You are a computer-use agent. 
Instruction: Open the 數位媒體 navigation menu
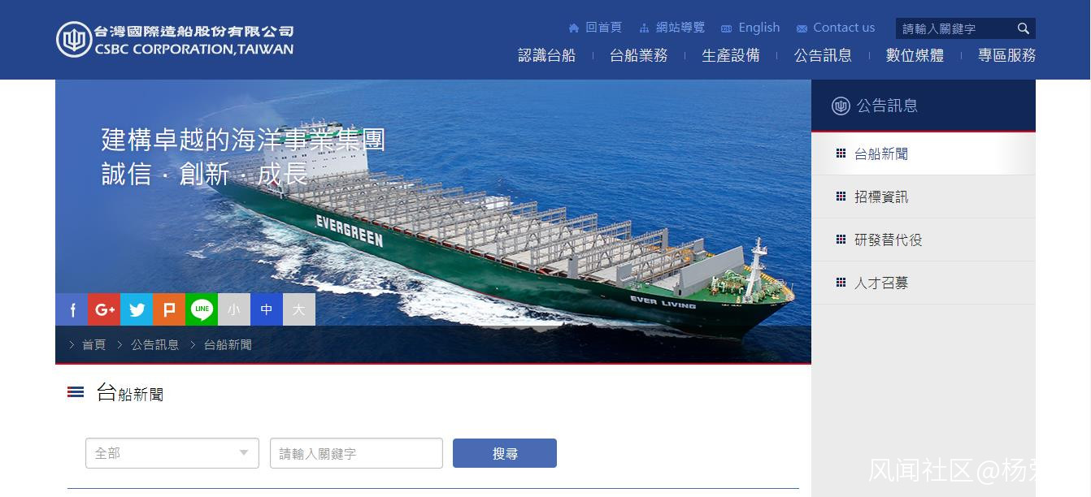[915, 55]
